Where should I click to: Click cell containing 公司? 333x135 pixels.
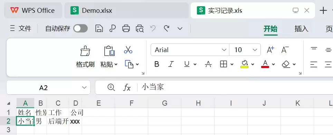coord(75,112)
